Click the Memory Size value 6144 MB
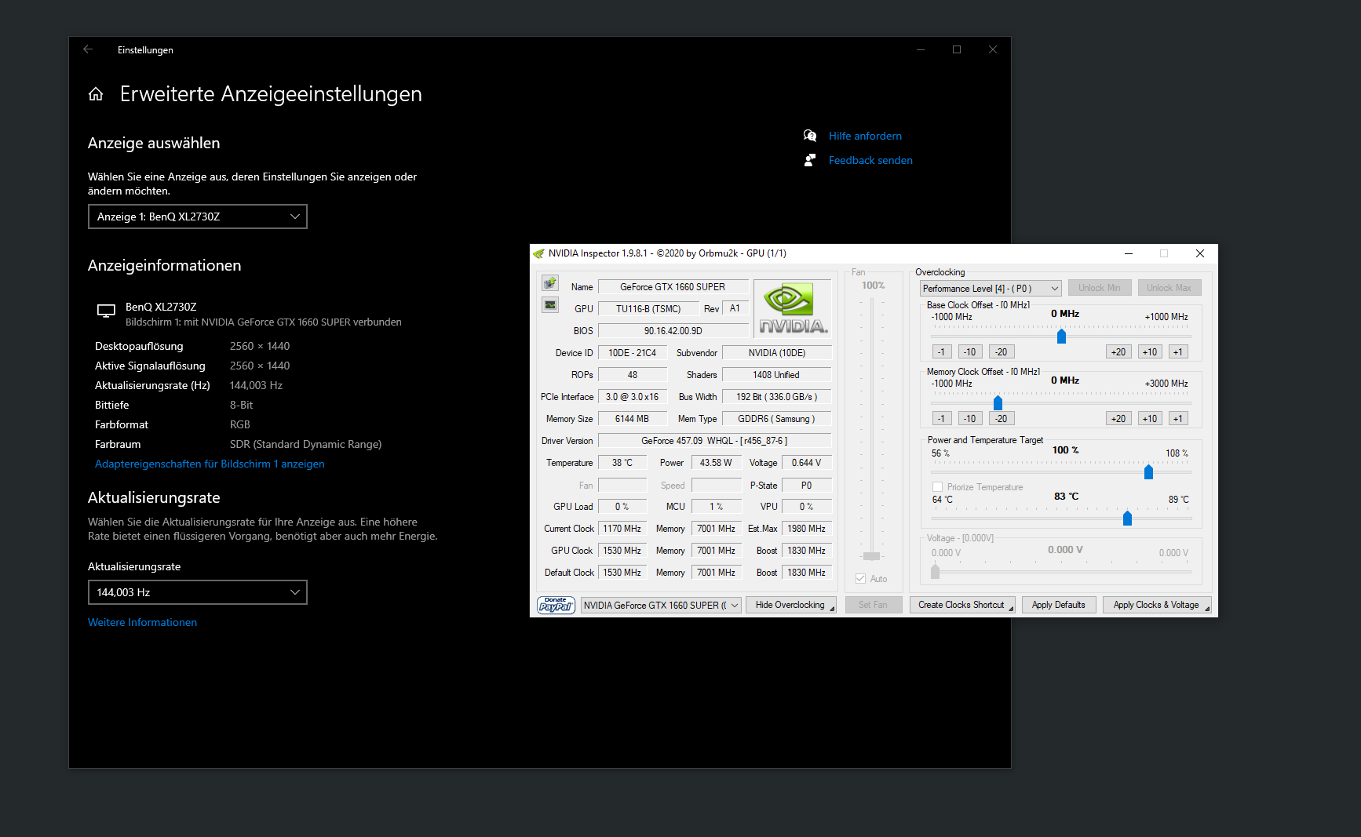The width and height of the screenshot is (1361, 837). pos(633,419)
